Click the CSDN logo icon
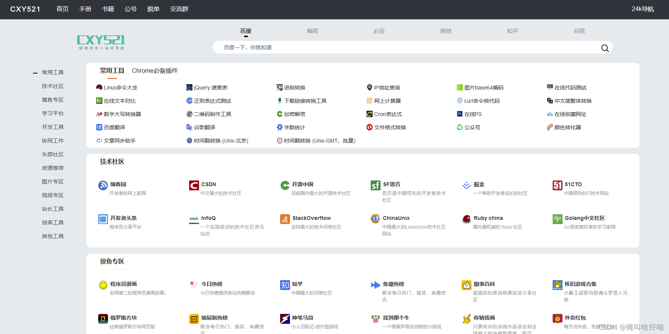The width and height of the screenshot is (669, 334). pos(194,185)
